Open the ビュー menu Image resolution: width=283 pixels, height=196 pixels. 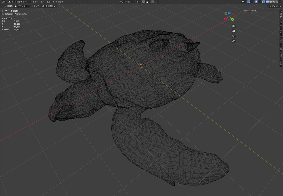click(x=35, y=2)
